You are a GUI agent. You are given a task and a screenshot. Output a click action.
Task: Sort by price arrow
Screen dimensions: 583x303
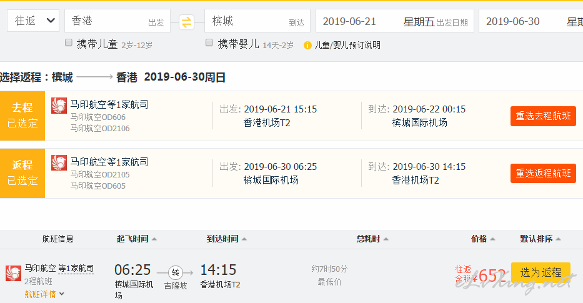click(492, 239)
